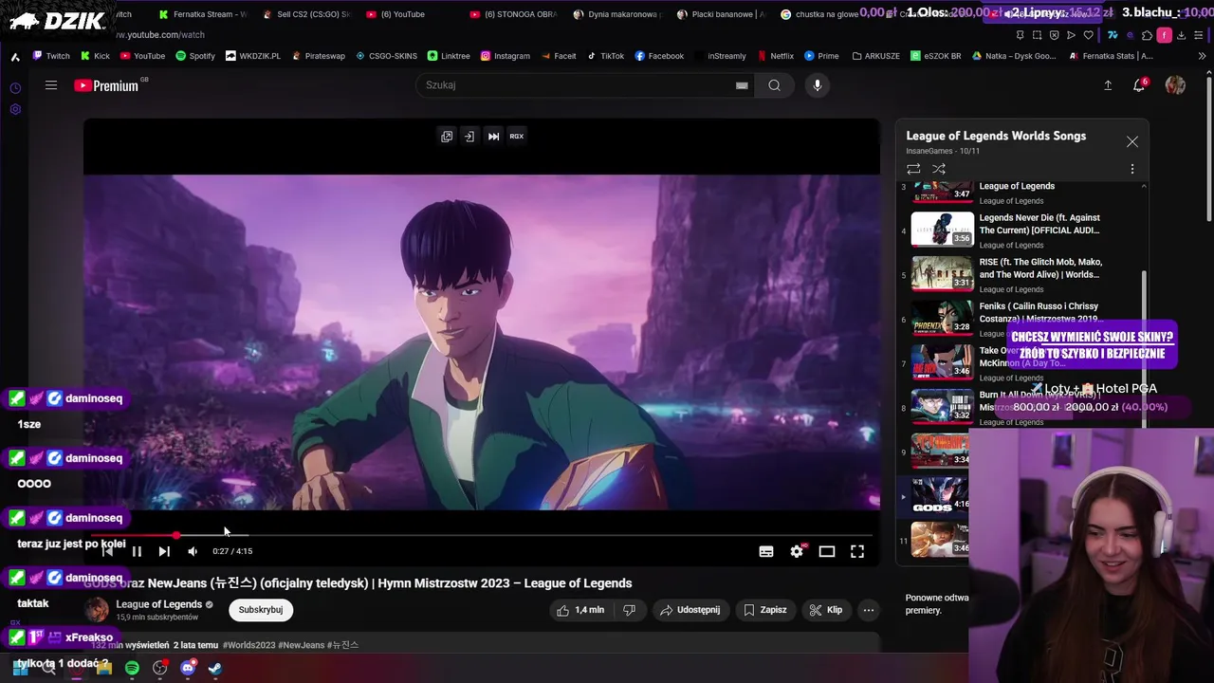Viewport: 1214px width, 683px height.
Task: Open the player settings gear
Action: (x=797, y=551)
